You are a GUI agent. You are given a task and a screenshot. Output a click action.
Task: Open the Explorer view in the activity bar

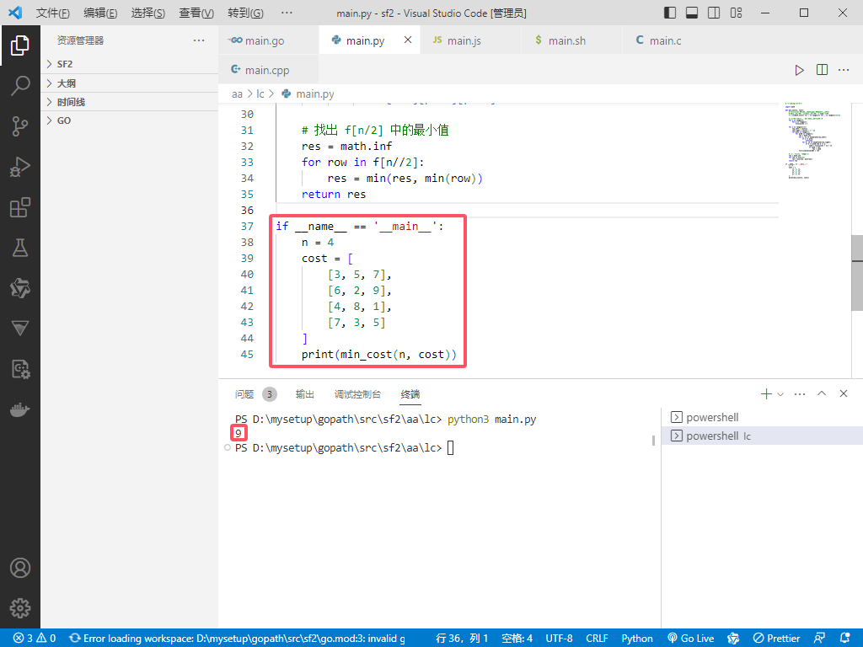pyautogui.click(x=20, y=45)
